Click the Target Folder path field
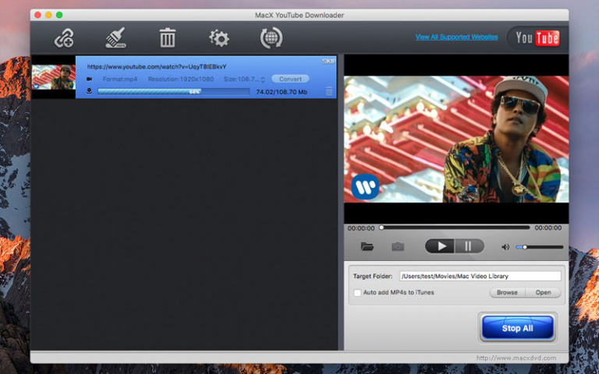Viewport: 599px width, 374px height. [x=480, y=276]
